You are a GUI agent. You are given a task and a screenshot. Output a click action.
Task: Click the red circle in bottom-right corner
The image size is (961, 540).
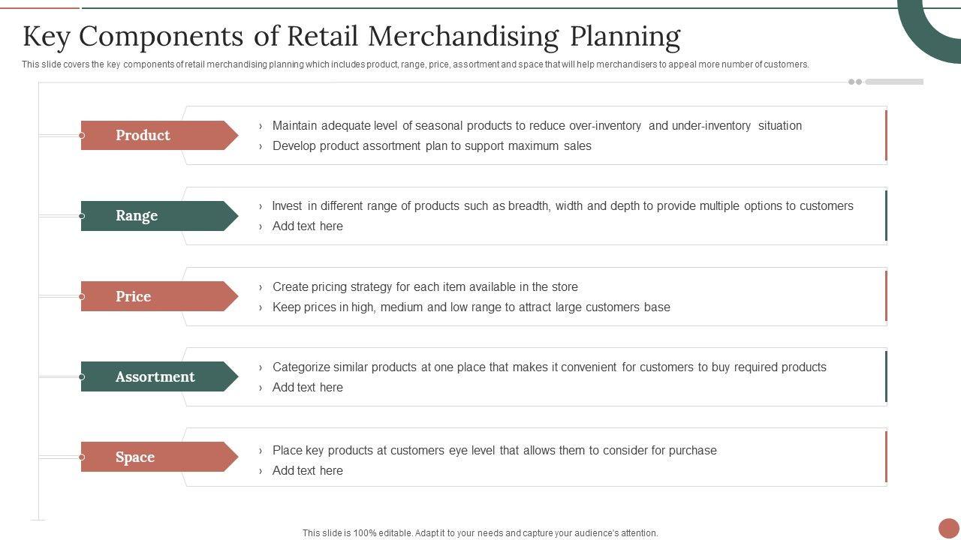tap(949, 528)
